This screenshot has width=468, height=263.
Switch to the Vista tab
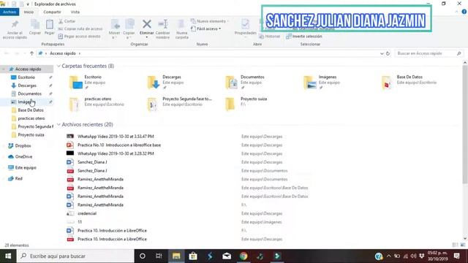pyautogui.click(x=75, y=12)
